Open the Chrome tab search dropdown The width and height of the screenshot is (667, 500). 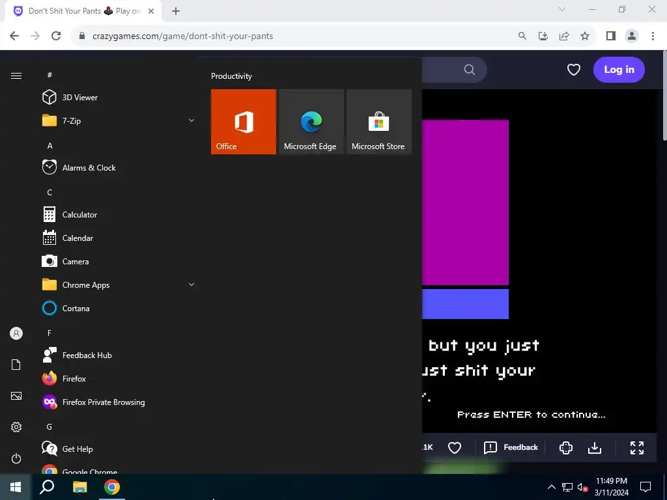[562, 9]
